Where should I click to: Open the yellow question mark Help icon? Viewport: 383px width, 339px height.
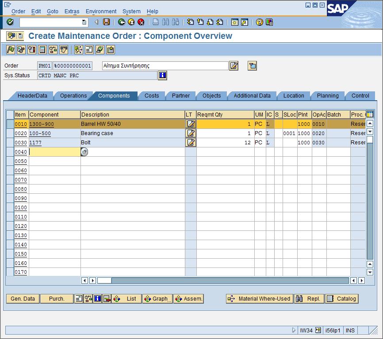[260, 22]
